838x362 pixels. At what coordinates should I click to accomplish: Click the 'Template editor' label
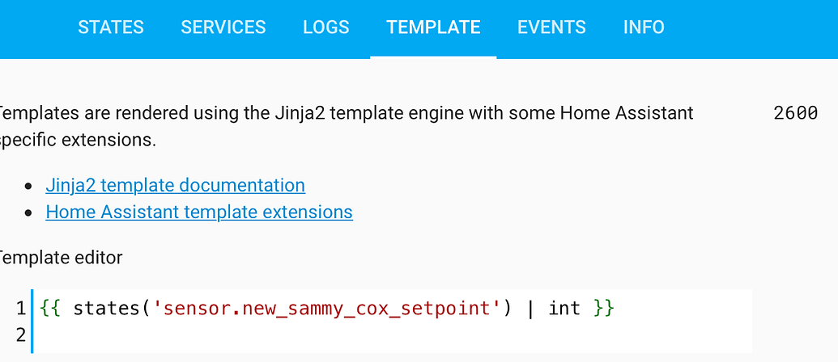coord(62,258)
